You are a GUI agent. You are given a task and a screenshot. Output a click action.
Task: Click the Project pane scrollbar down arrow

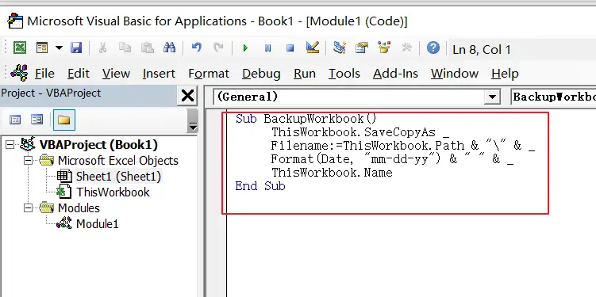[x=193, y=126]
